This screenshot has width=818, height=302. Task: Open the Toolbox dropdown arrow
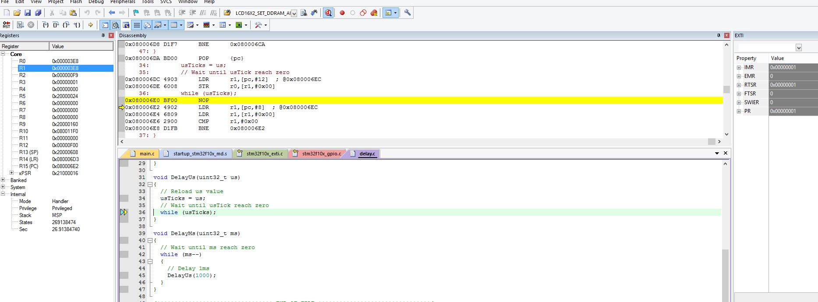tap(266, 25)
